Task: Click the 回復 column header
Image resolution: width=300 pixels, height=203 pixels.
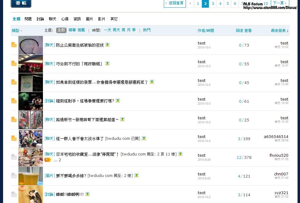Action: (239, 31)
